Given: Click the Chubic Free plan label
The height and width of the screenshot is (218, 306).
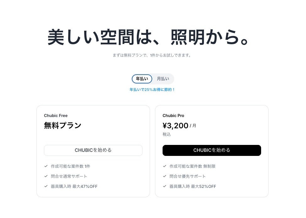Looking at the screenshot, I should [x=56, y=116].
